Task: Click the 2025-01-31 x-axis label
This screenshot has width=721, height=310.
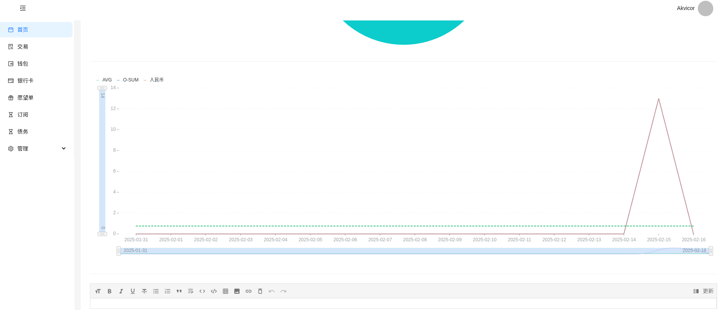Action: click(x=136, y=240)
